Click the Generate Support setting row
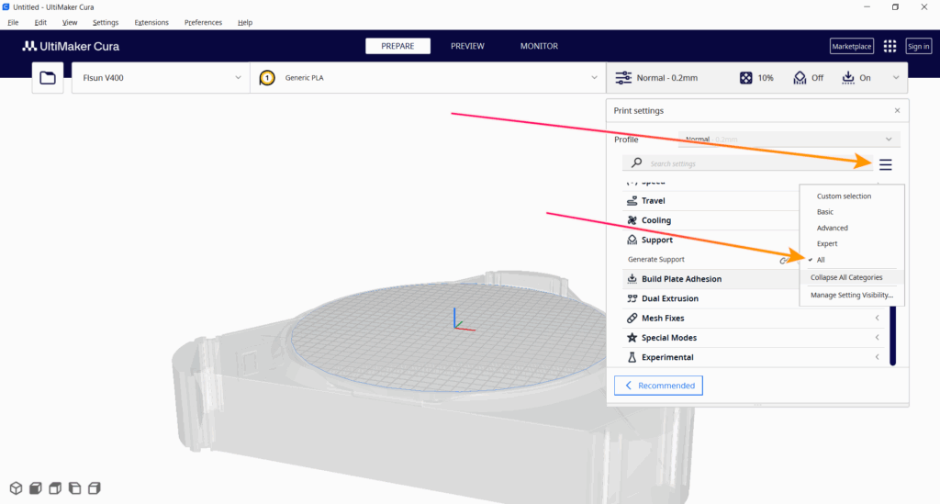The height and width of the screenshot is (504, 940). tap(711, 260)
